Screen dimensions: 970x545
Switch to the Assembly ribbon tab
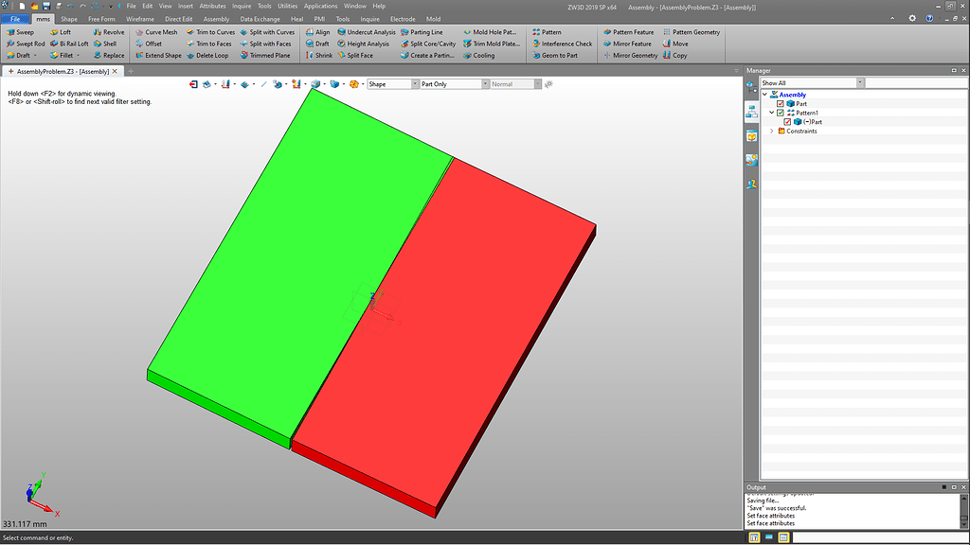click(217, 18)
